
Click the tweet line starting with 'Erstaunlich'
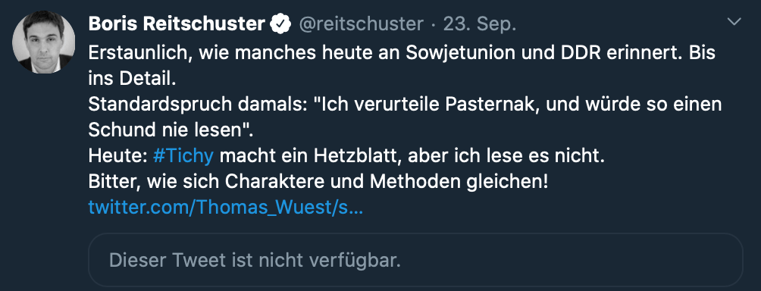coord(402,52)
